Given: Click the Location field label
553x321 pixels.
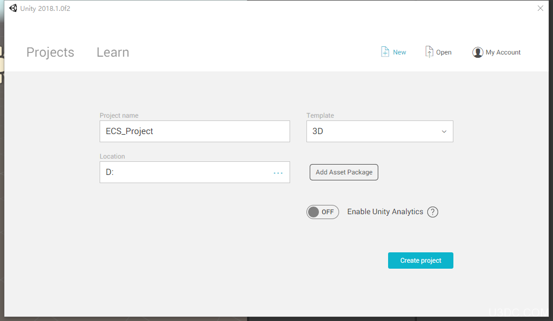Looking at the screenshot, I should point(112,156).
